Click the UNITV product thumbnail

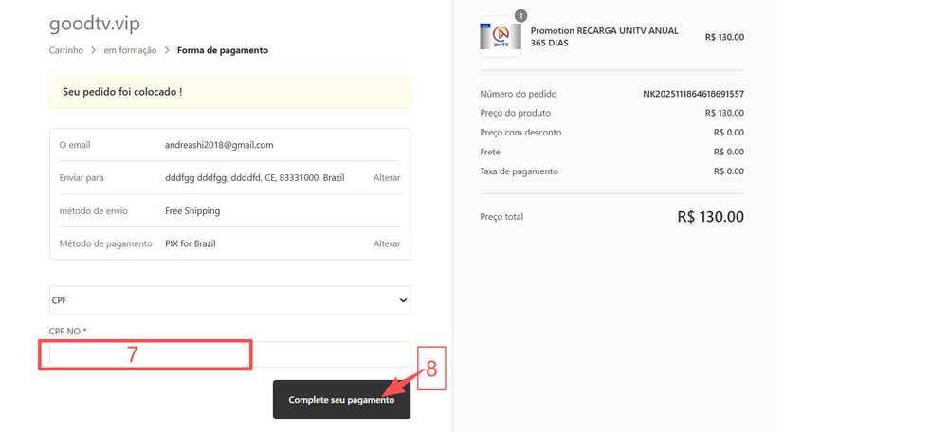click(x=501, y=37)
